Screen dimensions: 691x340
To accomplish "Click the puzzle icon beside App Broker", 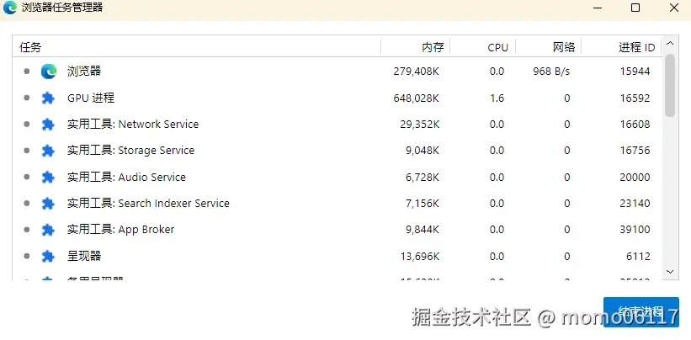I will [48, 230].
